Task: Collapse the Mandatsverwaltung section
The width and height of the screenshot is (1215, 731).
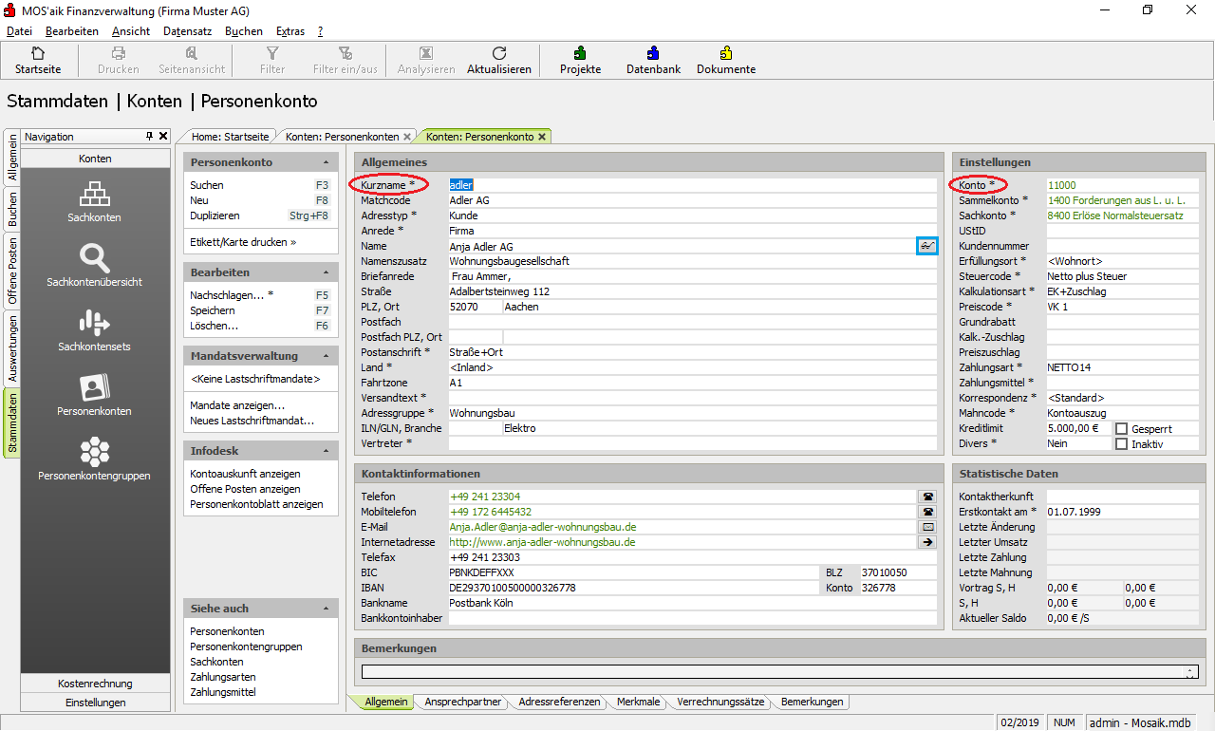Action: 327,357
